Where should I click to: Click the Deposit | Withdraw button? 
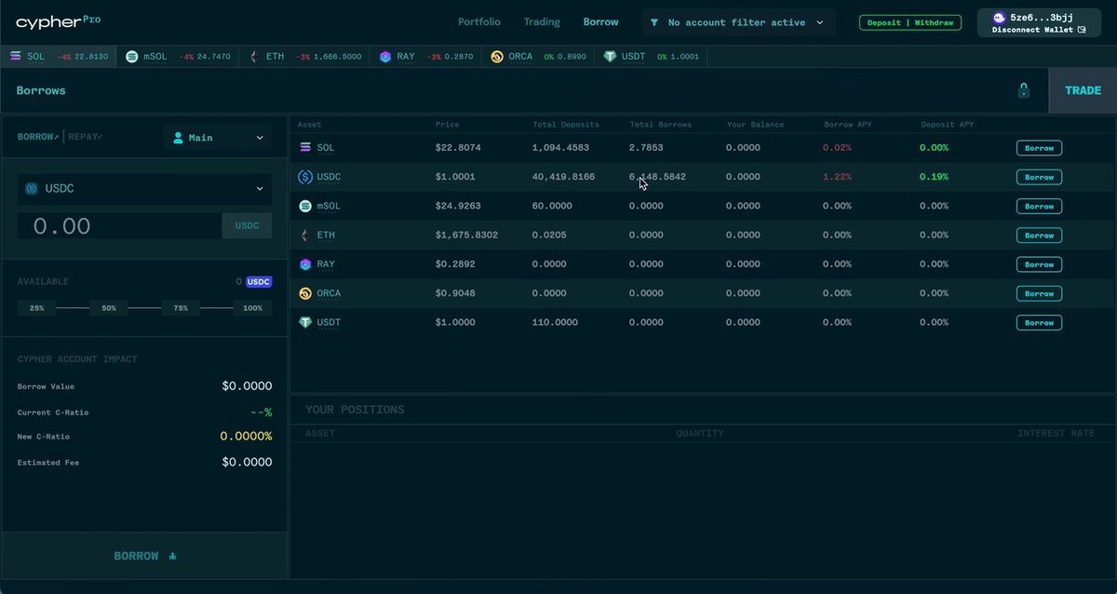pyautogui.click(x=909, y=22)
